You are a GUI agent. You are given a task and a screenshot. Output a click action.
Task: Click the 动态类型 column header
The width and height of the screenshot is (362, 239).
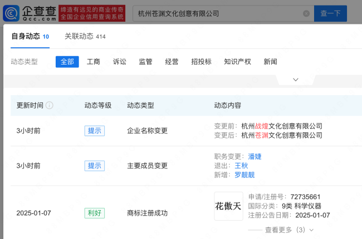pyautogui.click(x=140, y=105)
